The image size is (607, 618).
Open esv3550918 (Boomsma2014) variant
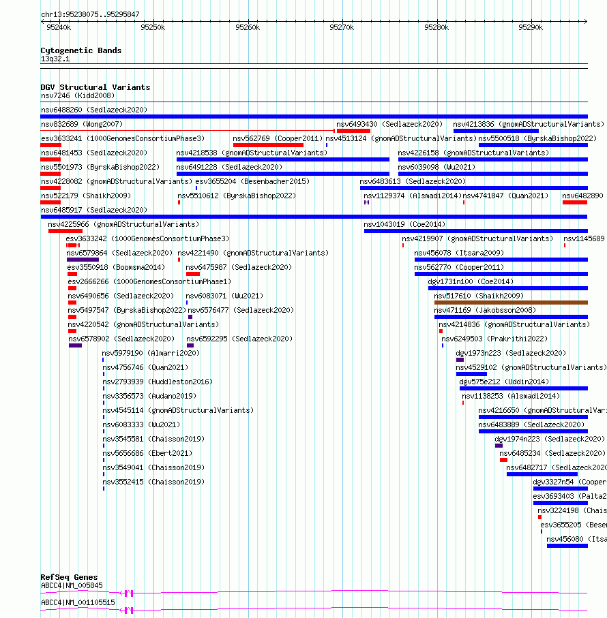115,267
